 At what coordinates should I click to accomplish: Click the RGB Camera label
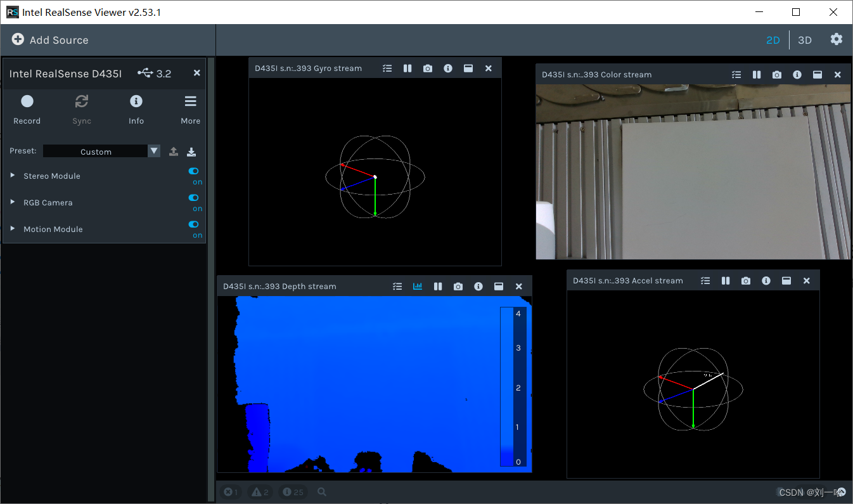[x=48, y=202]
